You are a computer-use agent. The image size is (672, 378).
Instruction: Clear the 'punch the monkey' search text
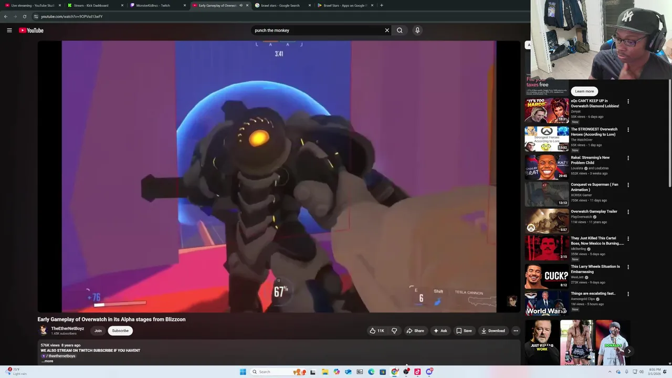[x=387, y=30]
